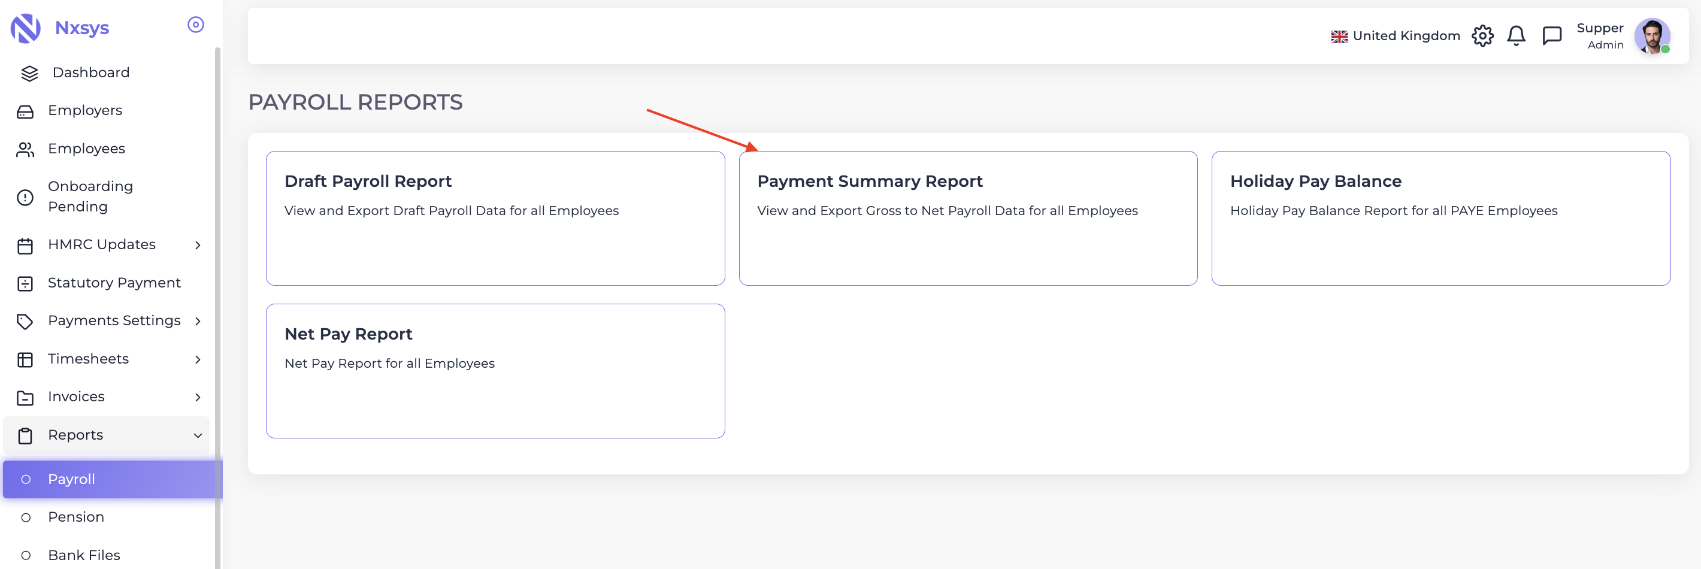Image resolution: width=1701 pixels, height=569 pixels.
Task: Open notifications bell icon
Action: [1516, 36]
